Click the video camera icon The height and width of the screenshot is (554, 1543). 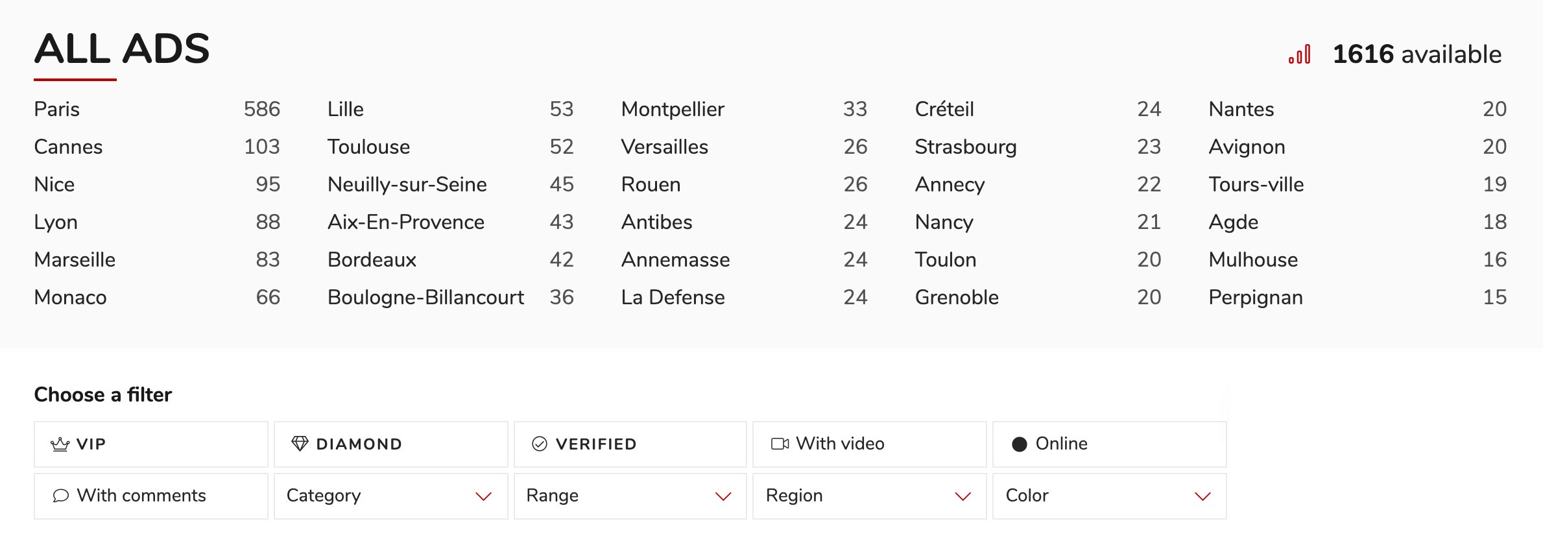click(x=780, y=444)
